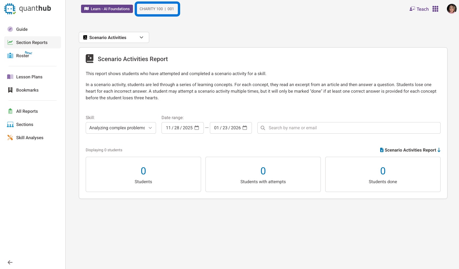Click the Guide compass icon

coord(10,29)
